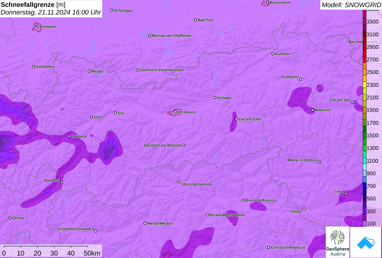
Task: Click the 1700 legend value
Action: [x=373, y=123]
